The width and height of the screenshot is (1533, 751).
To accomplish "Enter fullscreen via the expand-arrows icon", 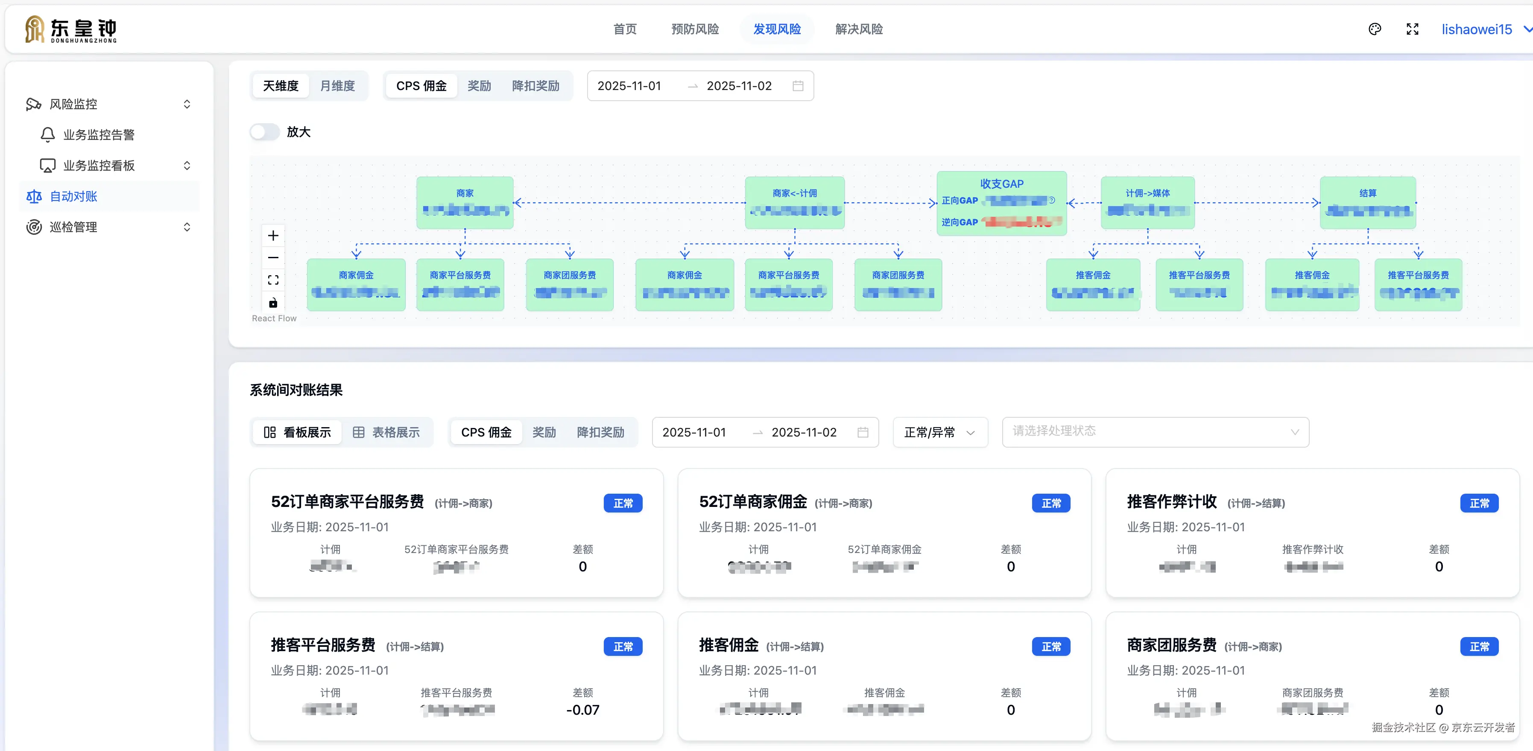I will point(1413,29).
